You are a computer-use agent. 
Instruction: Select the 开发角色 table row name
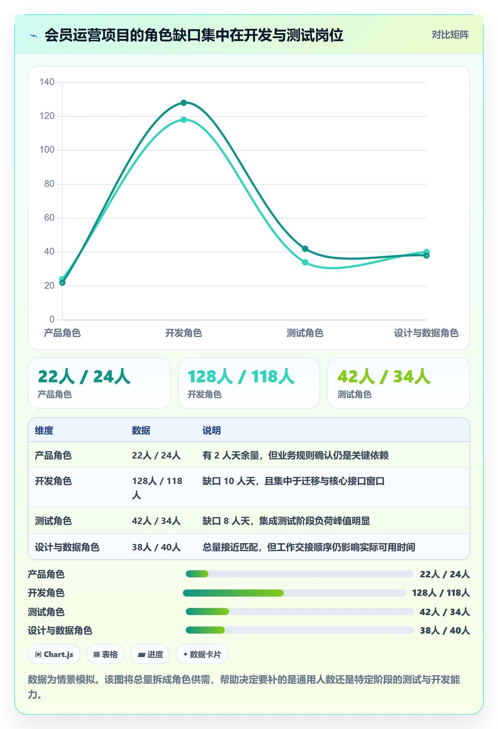pos(53,481)
